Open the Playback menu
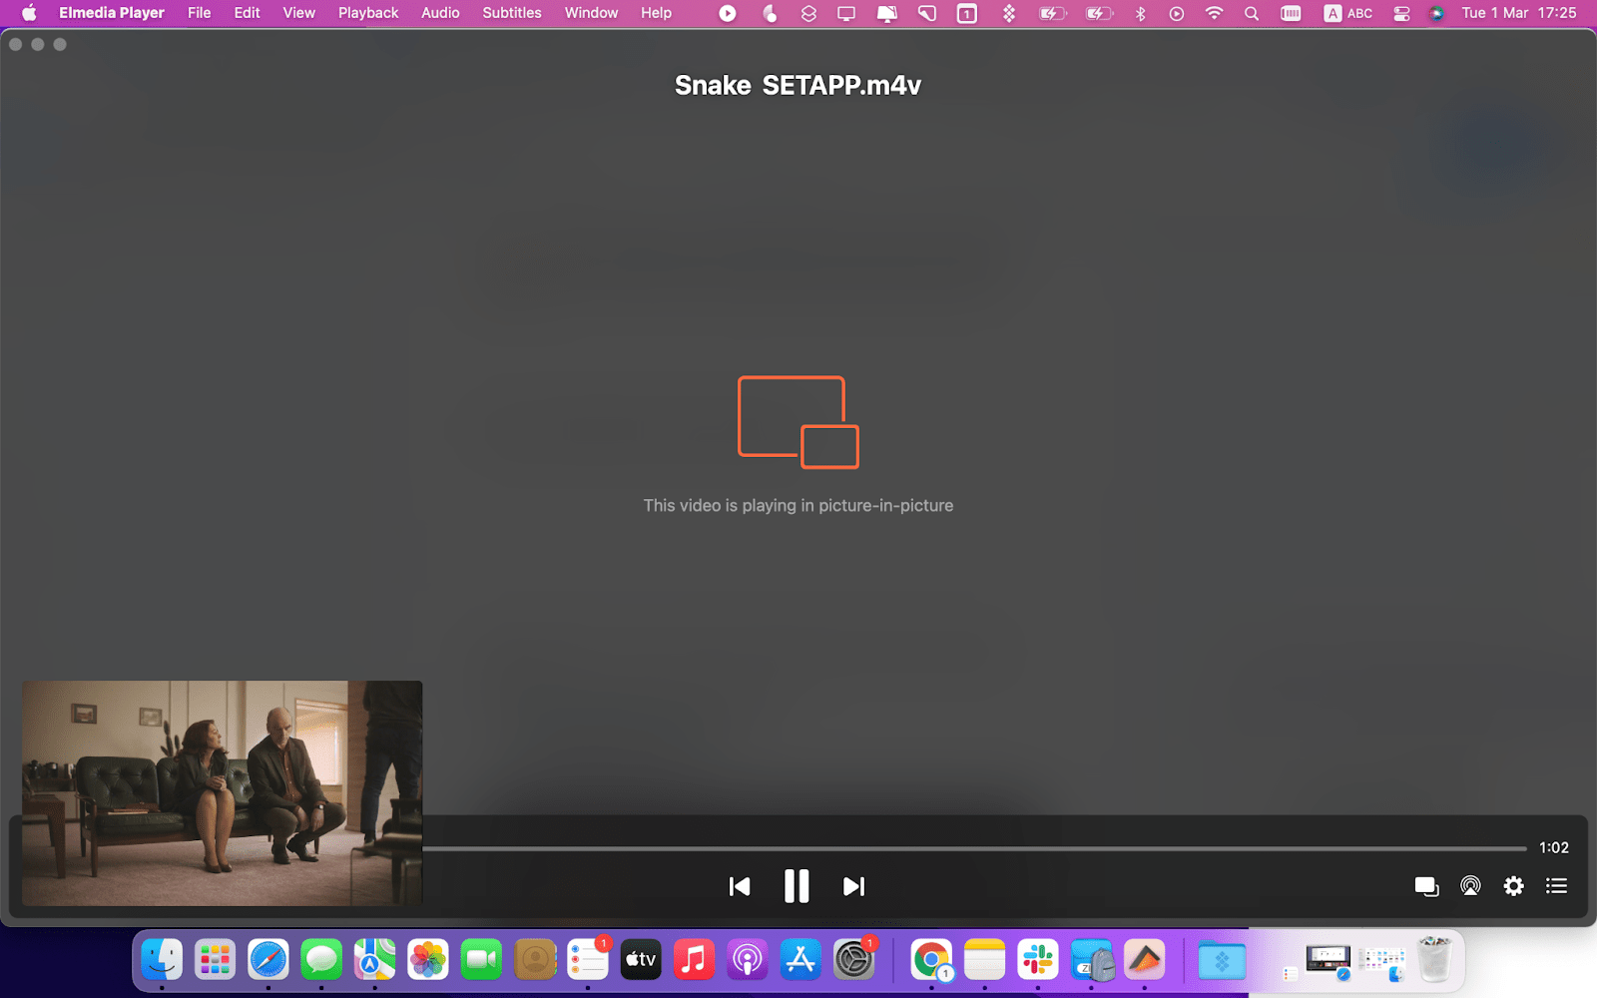 click(x=367, y=13)
